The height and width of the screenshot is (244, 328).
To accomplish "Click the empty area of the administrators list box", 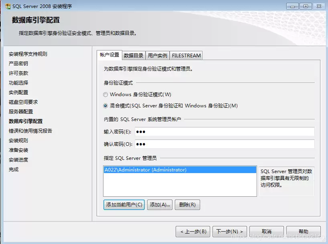I will point(180,185).
